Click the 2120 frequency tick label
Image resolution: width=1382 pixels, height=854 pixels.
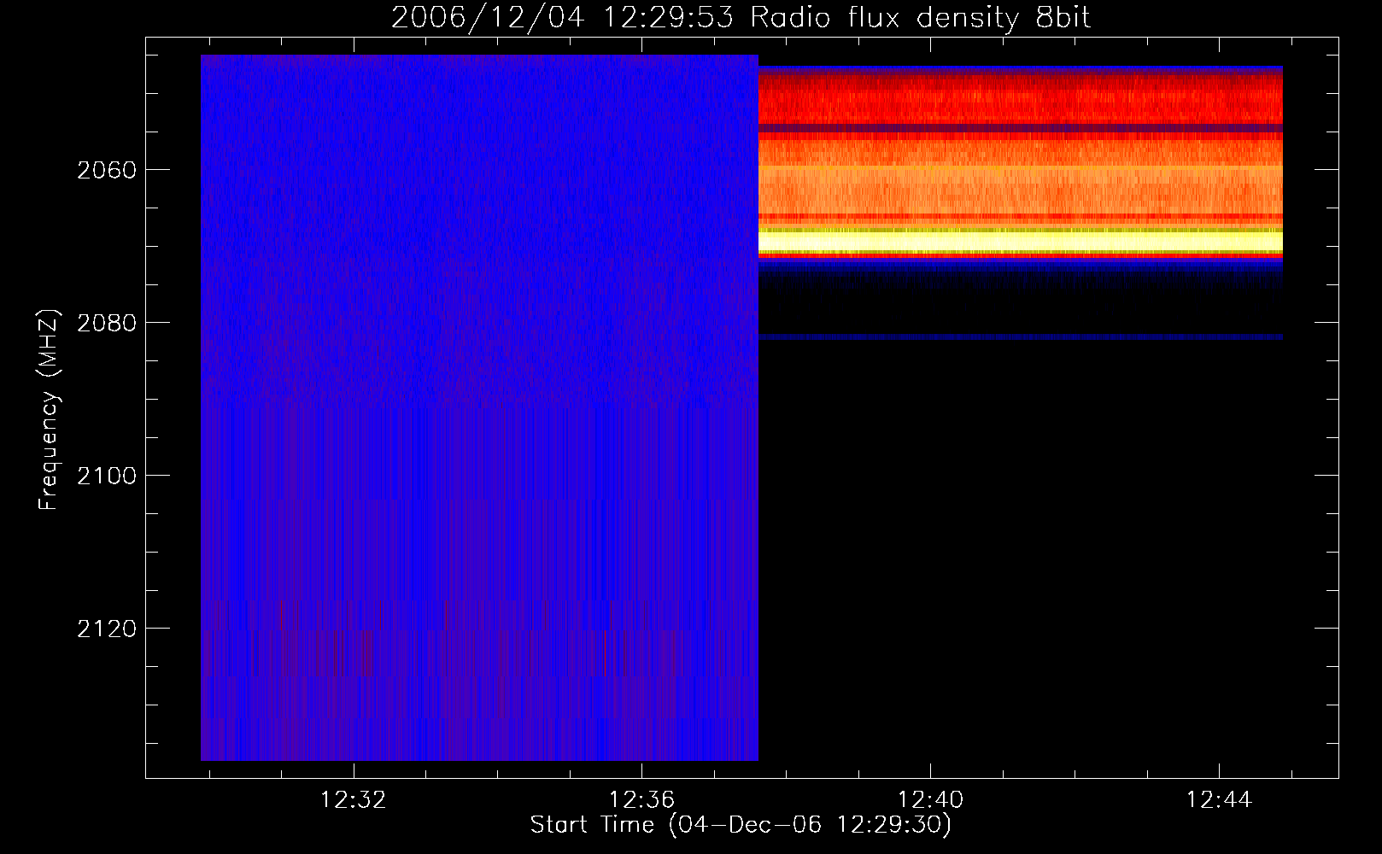(107, 629)
